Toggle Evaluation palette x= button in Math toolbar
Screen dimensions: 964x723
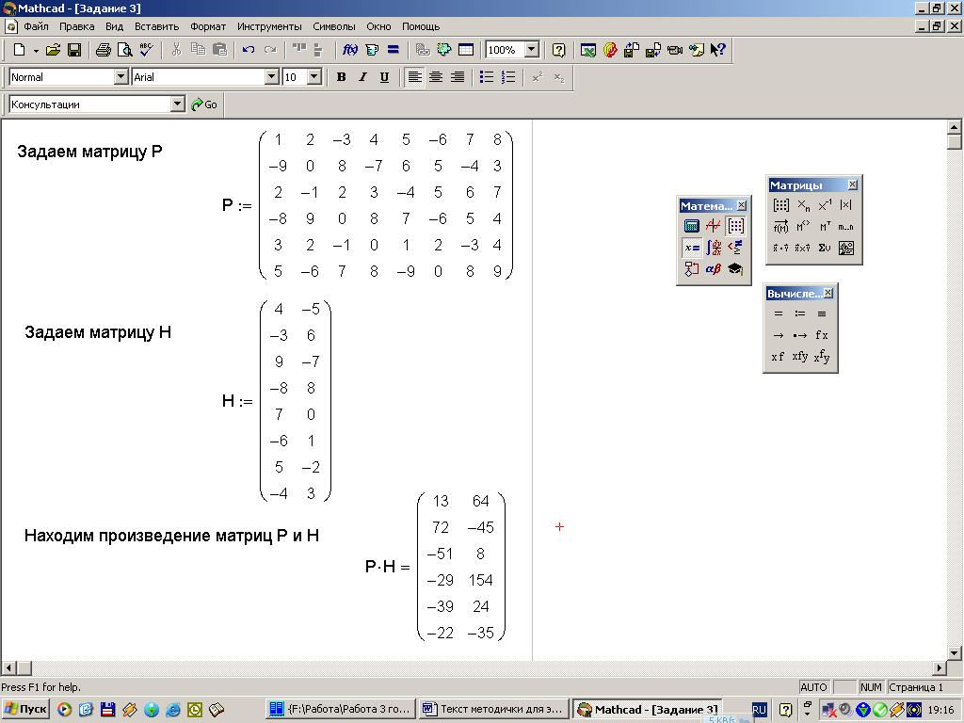coord(692,248)
